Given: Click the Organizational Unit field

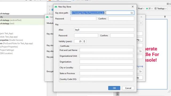Looking at the screenshot, I should point(106,56).
